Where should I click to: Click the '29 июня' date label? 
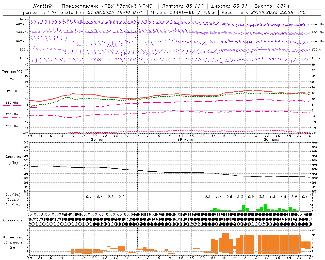click(185, 140)
